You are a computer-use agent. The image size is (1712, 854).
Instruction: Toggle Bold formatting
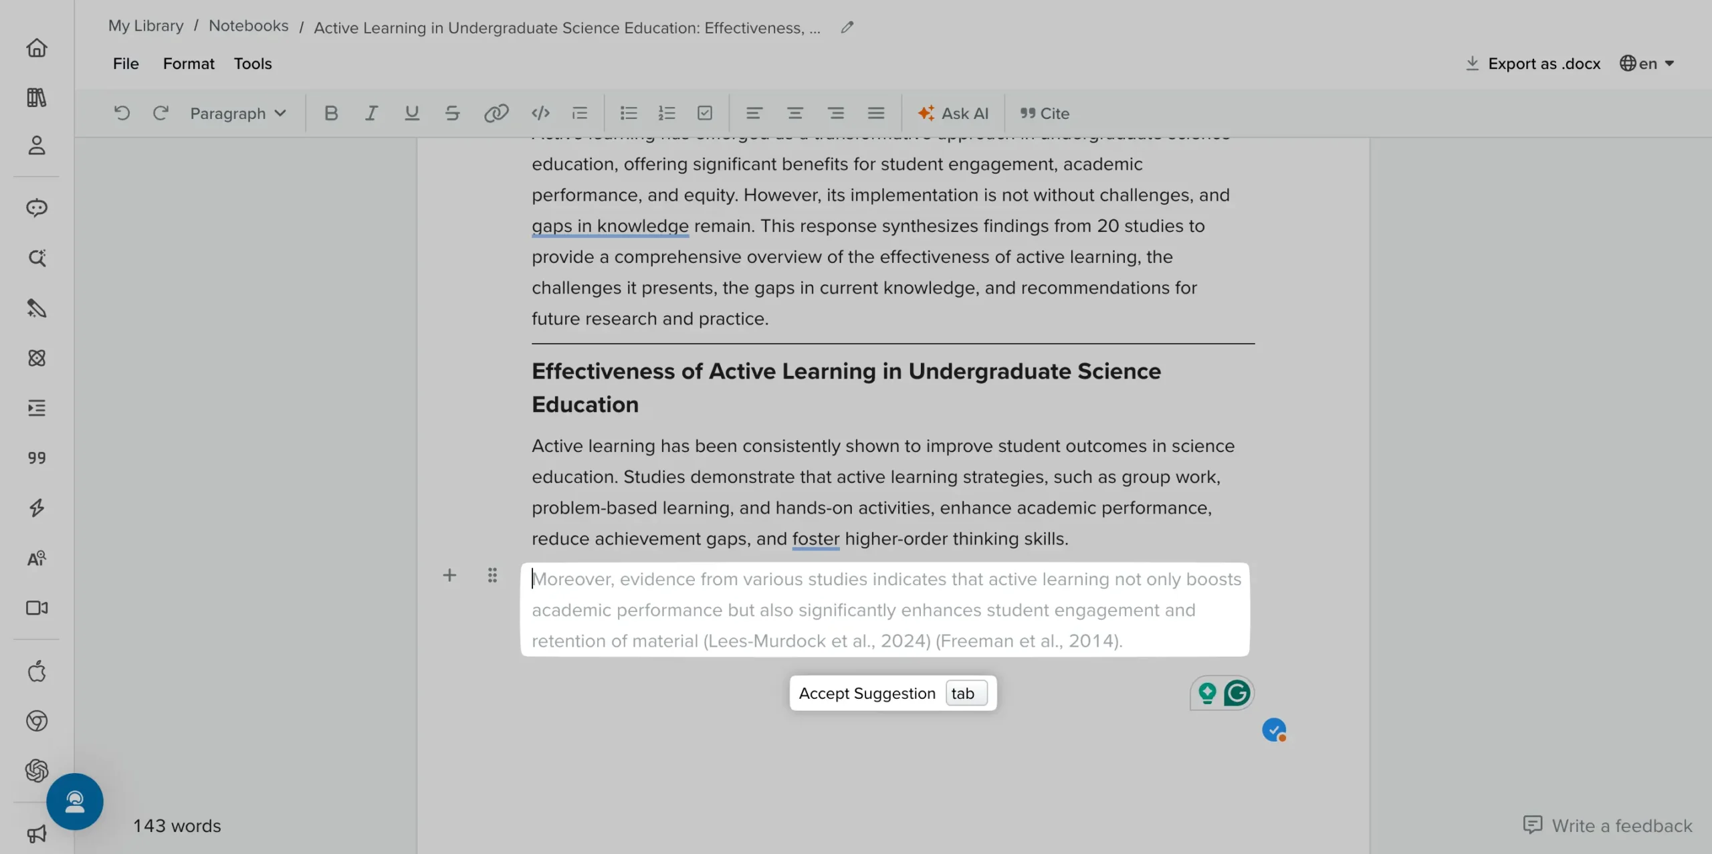pyautogui.click(x=331, y=113)
